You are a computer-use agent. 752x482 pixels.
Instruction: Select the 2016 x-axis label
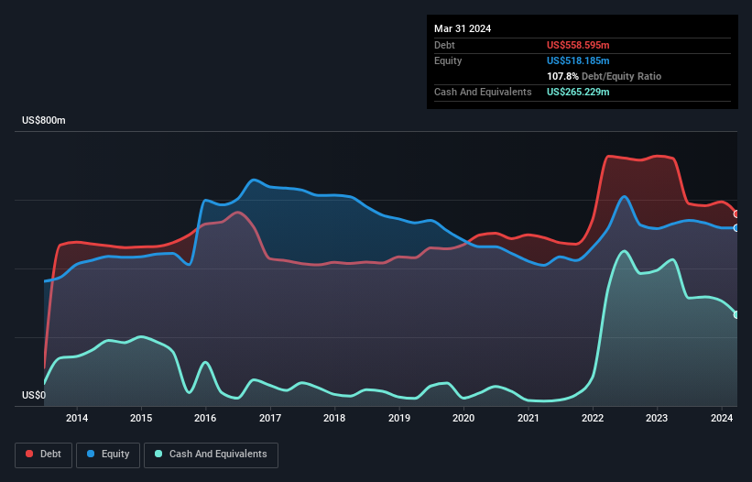(x=205, y=418)
